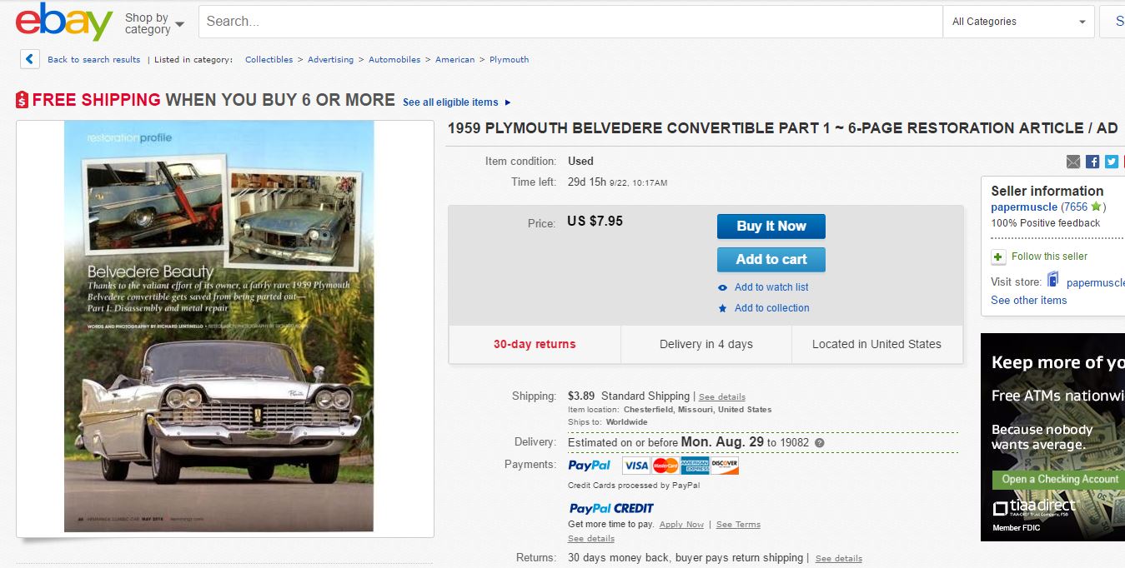Image resolution: width=1125 pixels, height=568 pixels.
Task: Add item to watch list
Action: 771,287
